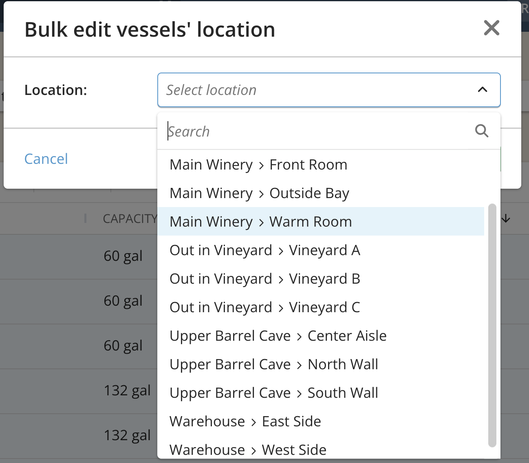Select Upper Barrel Cave > Center Aisle
Screen dimensions: 529x463
point(321,336)
